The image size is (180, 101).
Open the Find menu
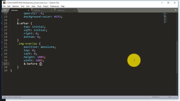click(x=22, y=6)
